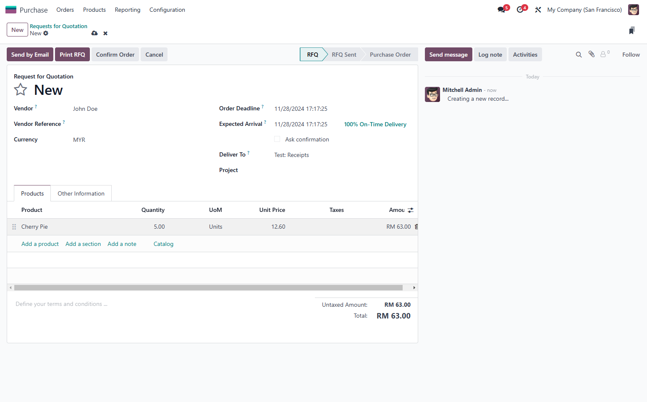Screen dimensions: 647x402
Task: Show followers with the person icon
Action: [605, 54]
